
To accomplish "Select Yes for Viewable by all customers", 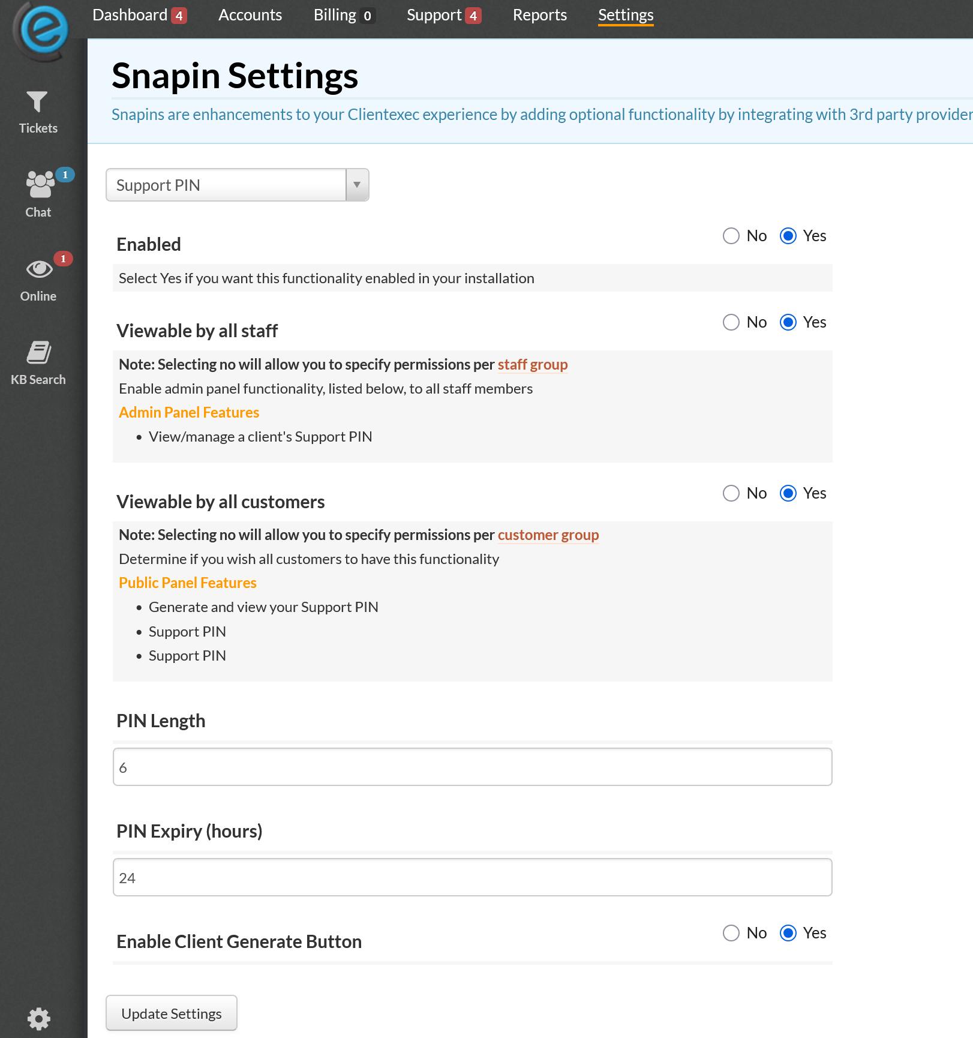I will 788,493.
